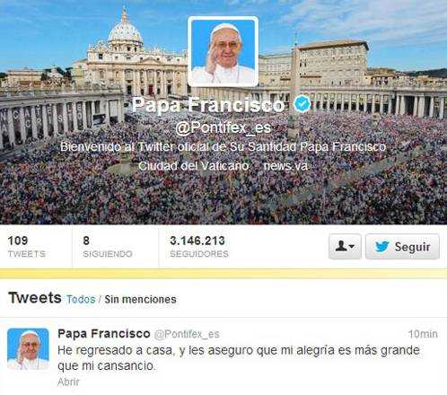Open the 3.146.213 Seguidores list
447x395 pixels.
[199, 247]
